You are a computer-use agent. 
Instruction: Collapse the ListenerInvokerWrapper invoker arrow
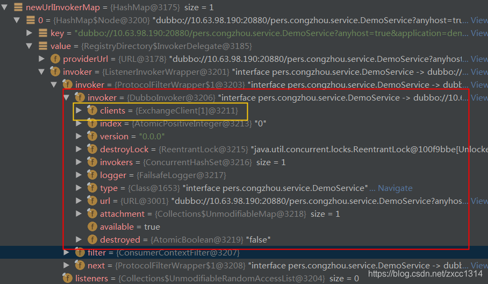pyautogui.click(x=42, y=72)
